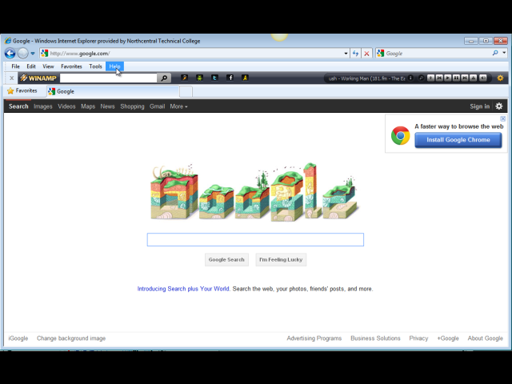This screenshot has width=512, height=384.
Task: Close the Winamp toolbar with its X
Action: click(12, 78)
